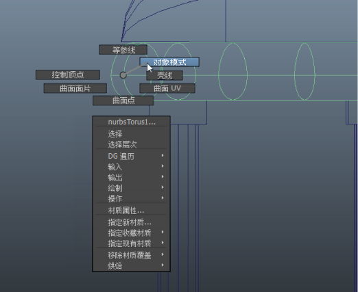Expand the DG 遍历 submenu

pos(131,156)
